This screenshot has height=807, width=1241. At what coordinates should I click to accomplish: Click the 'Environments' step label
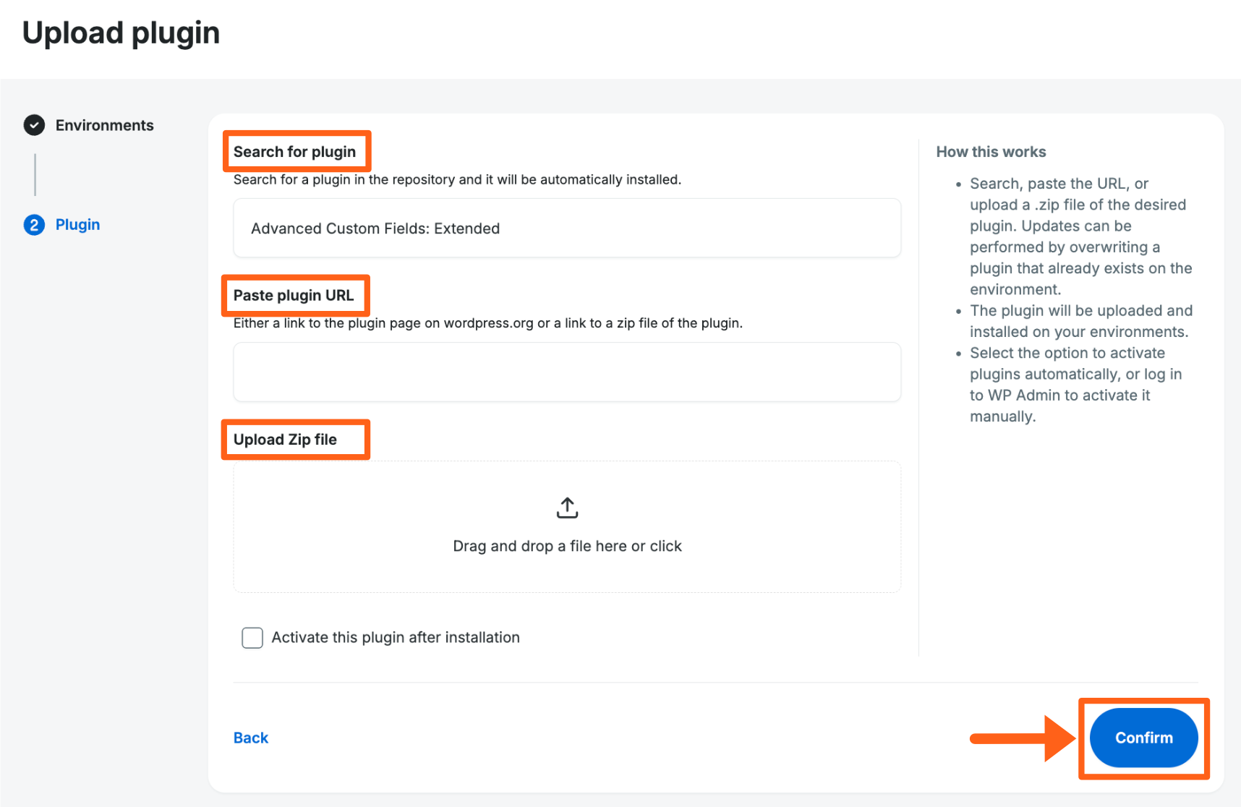pyautogui.click(x=104, y=125)
